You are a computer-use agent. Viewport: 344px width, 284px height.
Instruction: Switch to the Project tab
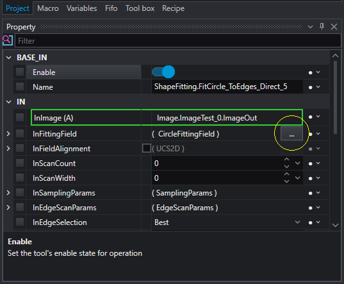click(17, 8)
